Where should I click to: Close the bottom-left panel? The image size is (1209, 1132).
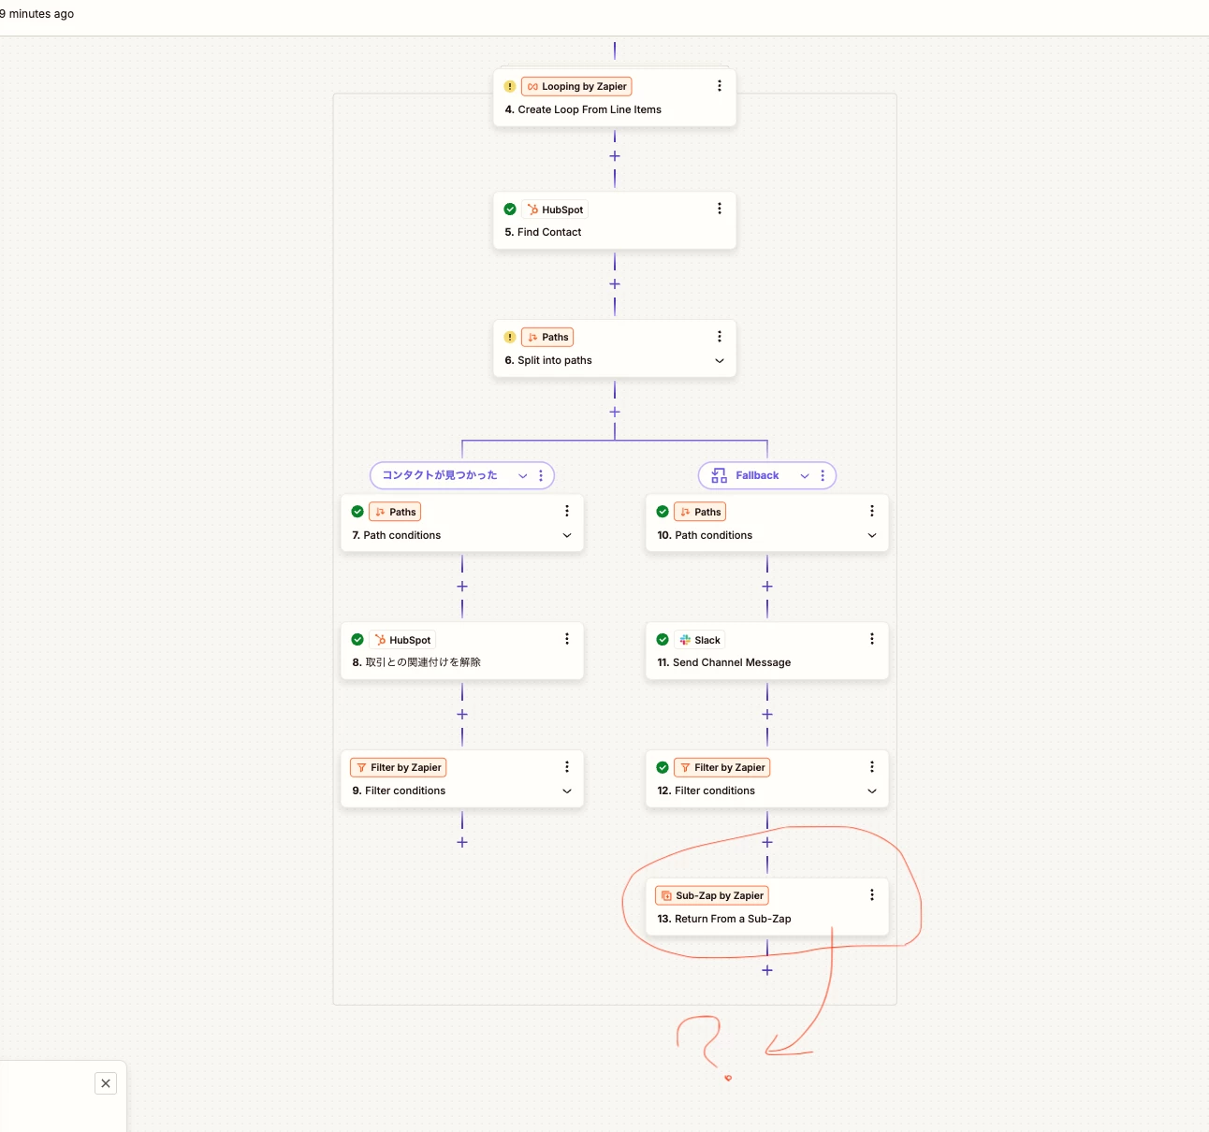click(106, 1083)
